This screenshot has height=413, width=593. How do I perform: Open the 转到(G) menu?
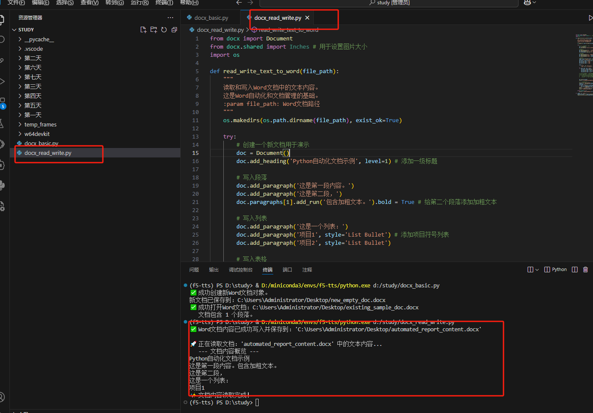(114, 3)
